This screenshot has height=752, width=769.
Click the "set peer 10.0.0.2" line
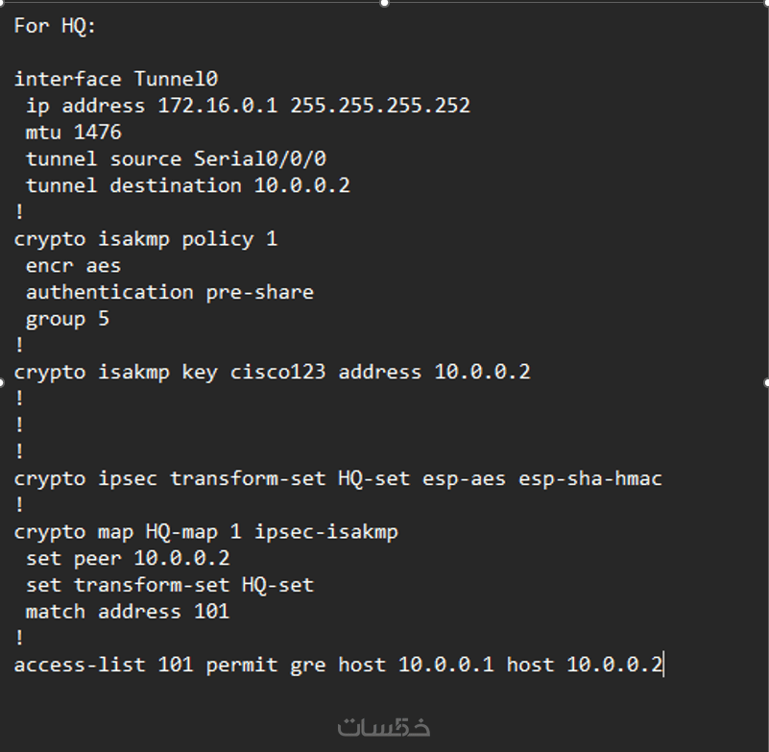pos(128,557)
